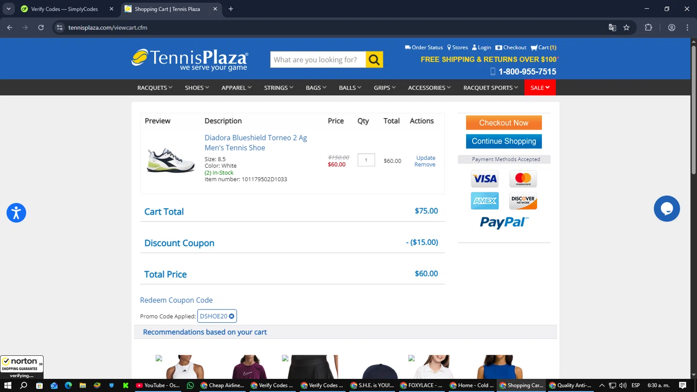Click the TennisPlaza logo
The image size is (697, 392).
click(x=190, y=60)
